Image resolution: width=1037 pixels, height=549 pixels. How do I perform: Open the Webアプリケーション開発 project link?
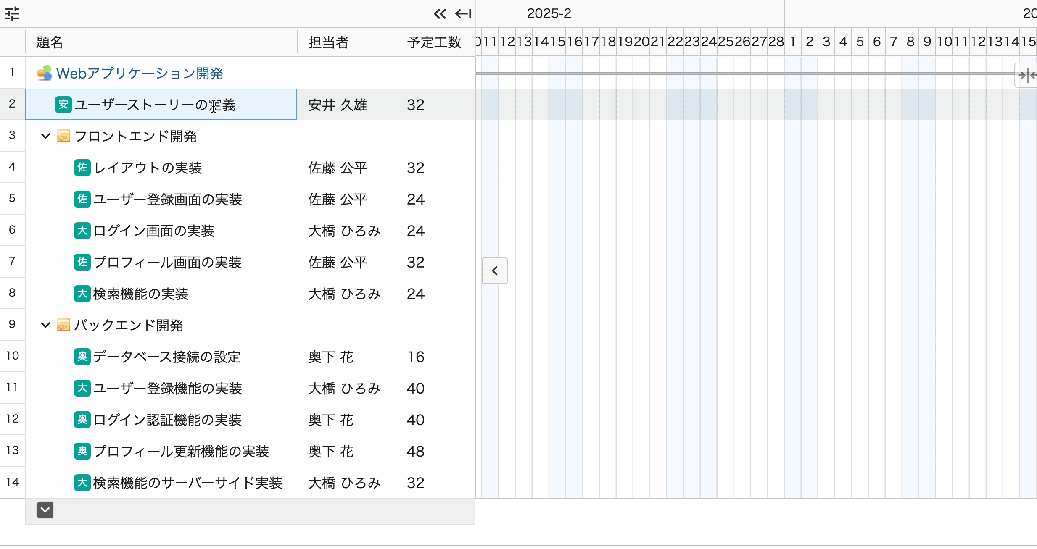[x=140, y=74]
